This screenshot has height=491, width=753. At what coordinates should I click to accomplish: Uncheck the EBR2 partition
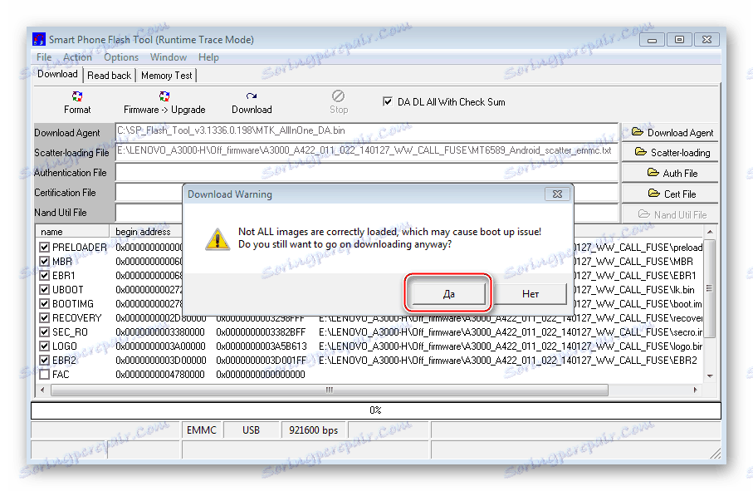[x=45, y=361]
